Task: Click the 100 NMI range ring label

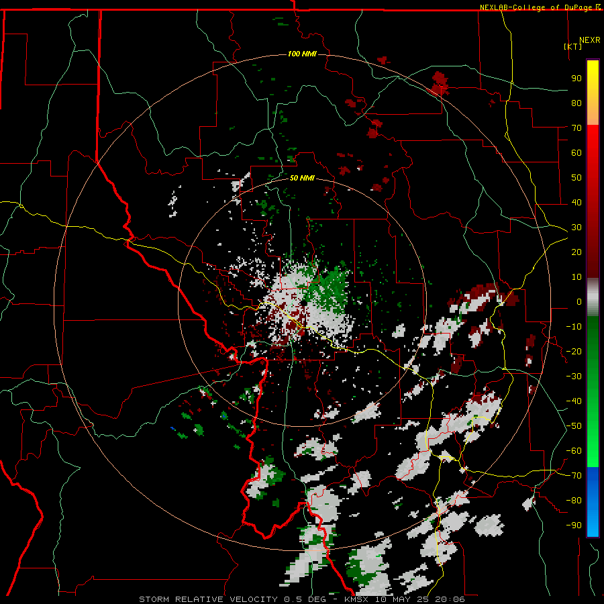Action: tap(302, 54)
